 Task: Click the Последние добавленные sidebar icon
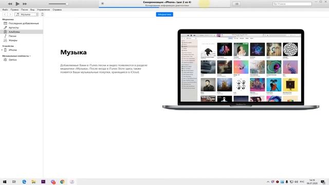point(6,23)
